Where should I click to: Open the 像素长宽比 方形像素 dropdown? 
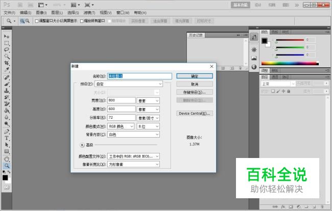(x=133, y=164)
